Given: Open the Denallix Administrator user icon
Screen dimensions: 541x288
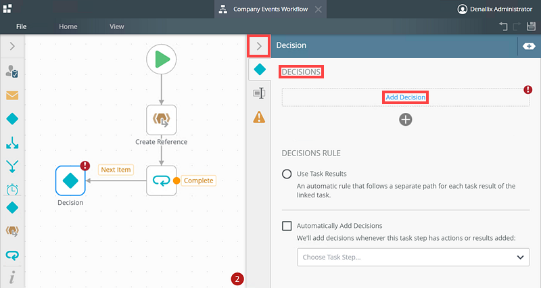Looking at the screenshot, I should click(462, 9).
